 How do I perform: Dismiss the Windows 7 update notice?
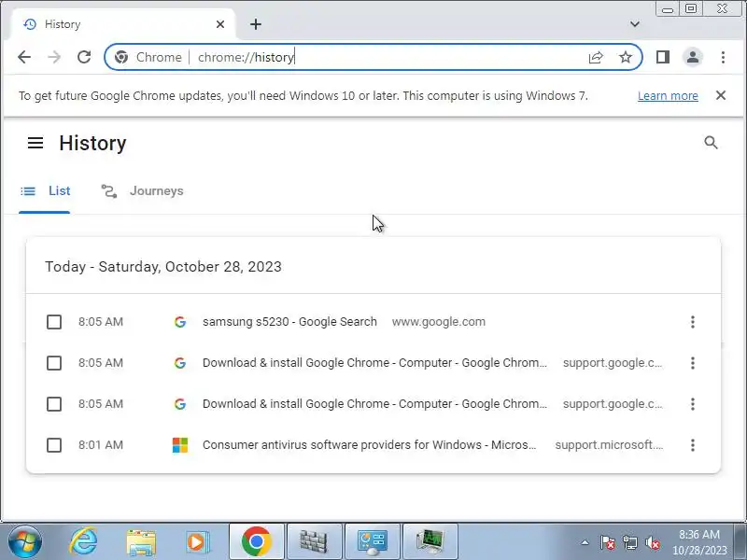pyautogui.click(x=720, y=95)
